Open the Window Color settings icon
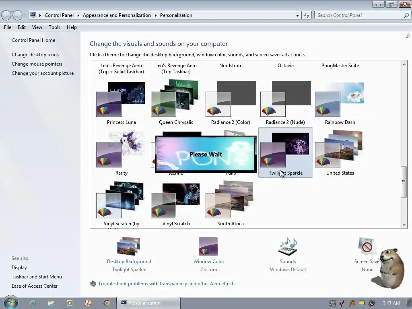 [x=208, y=247]
